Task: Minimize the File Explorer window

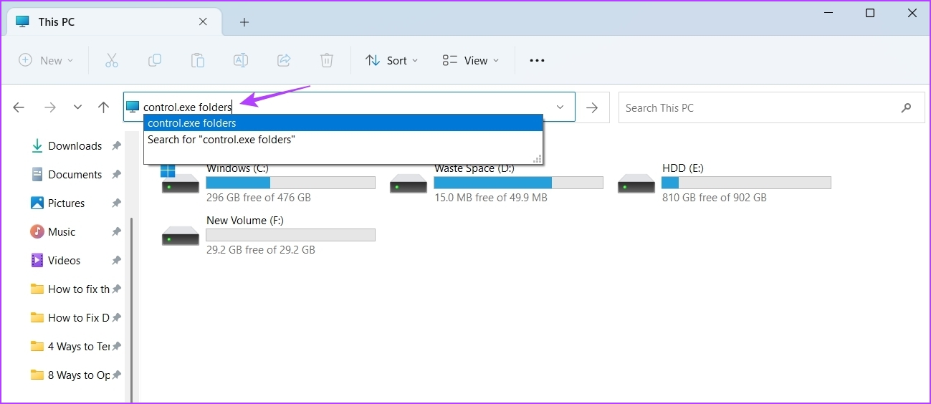Action: (x=828, y=13)
